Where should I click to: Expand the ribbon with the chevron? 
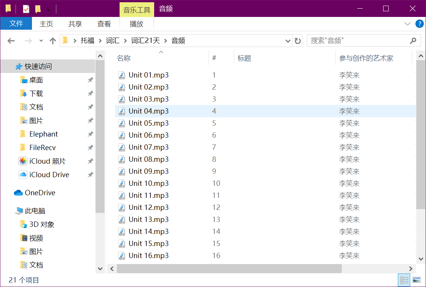407,24
